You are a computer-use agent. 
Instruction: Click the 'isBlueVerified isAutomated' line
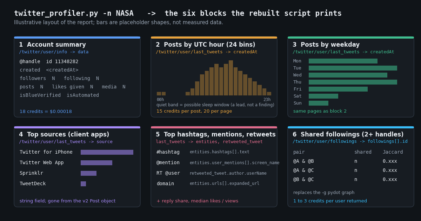point(59,95)
